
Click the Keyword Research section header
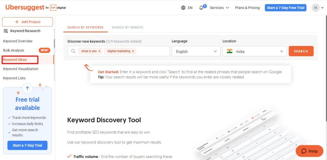25,31
